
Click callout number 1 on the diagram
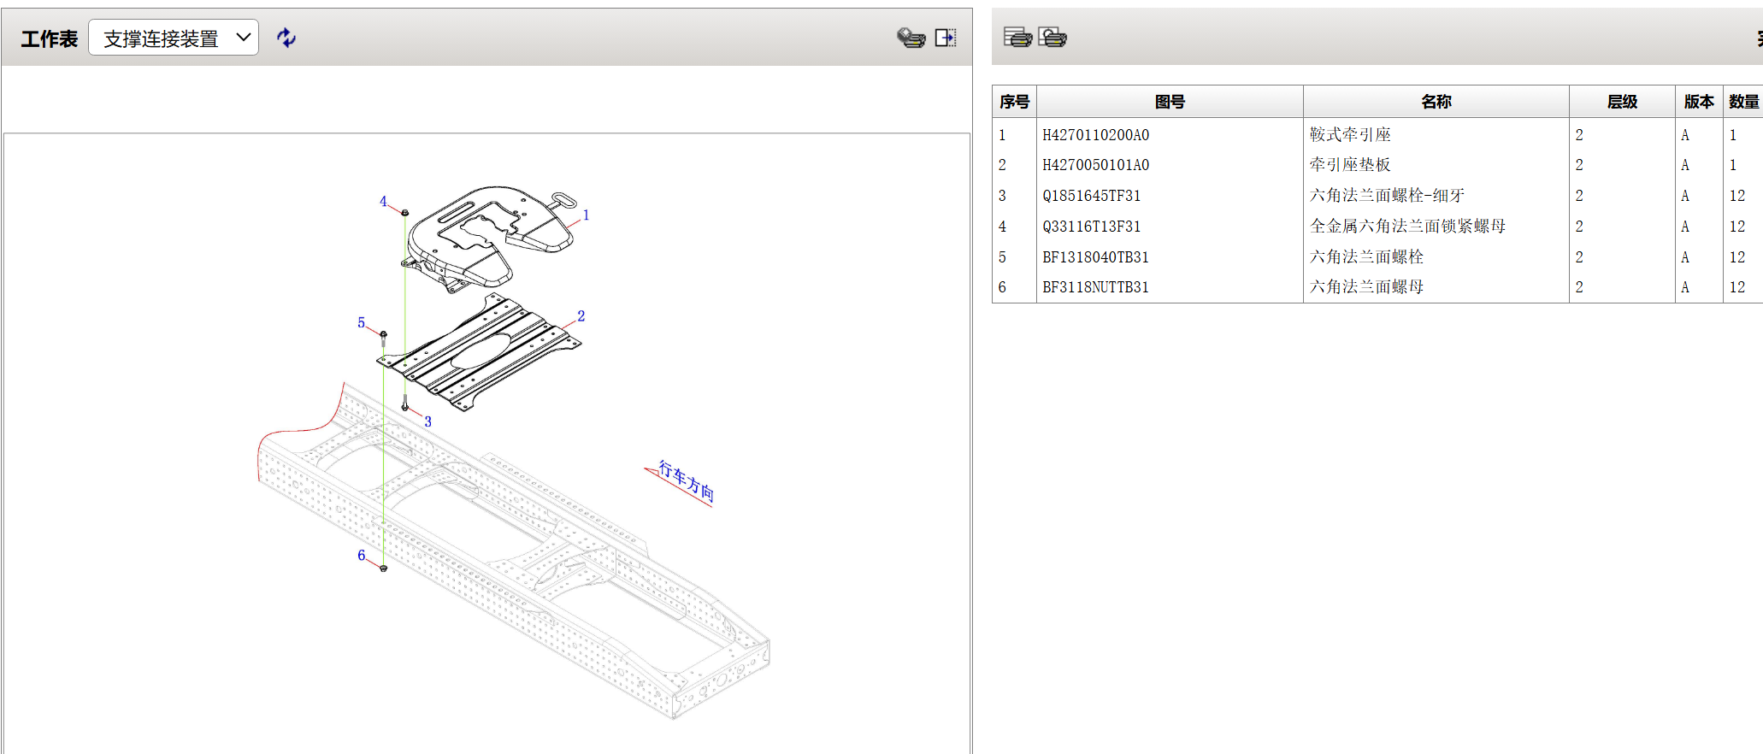click(x=587, y=215)
